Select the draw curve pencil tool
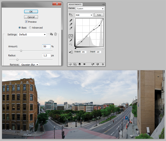 [71, 40]
